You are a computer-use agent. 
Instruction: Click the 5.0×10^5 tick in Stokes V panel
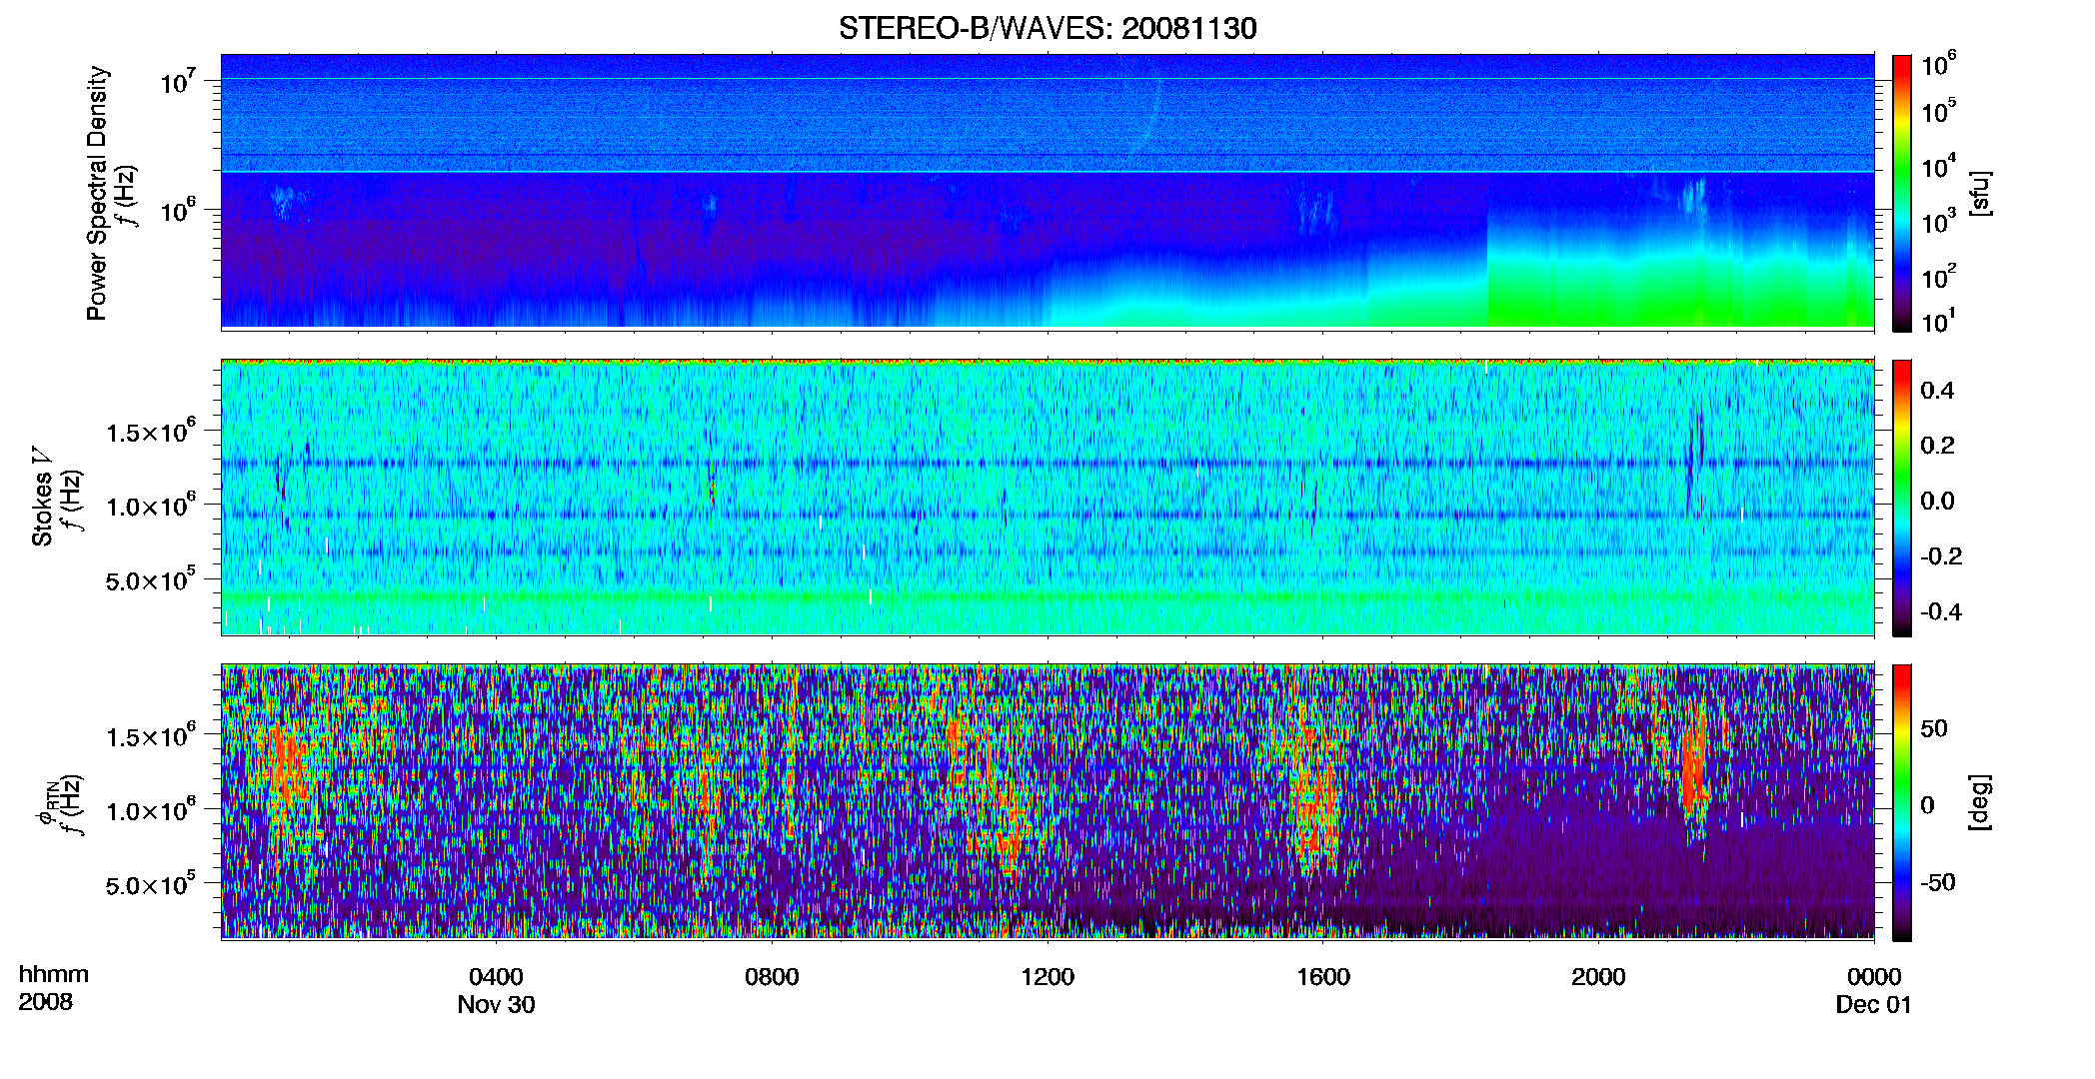coord(151,579)
